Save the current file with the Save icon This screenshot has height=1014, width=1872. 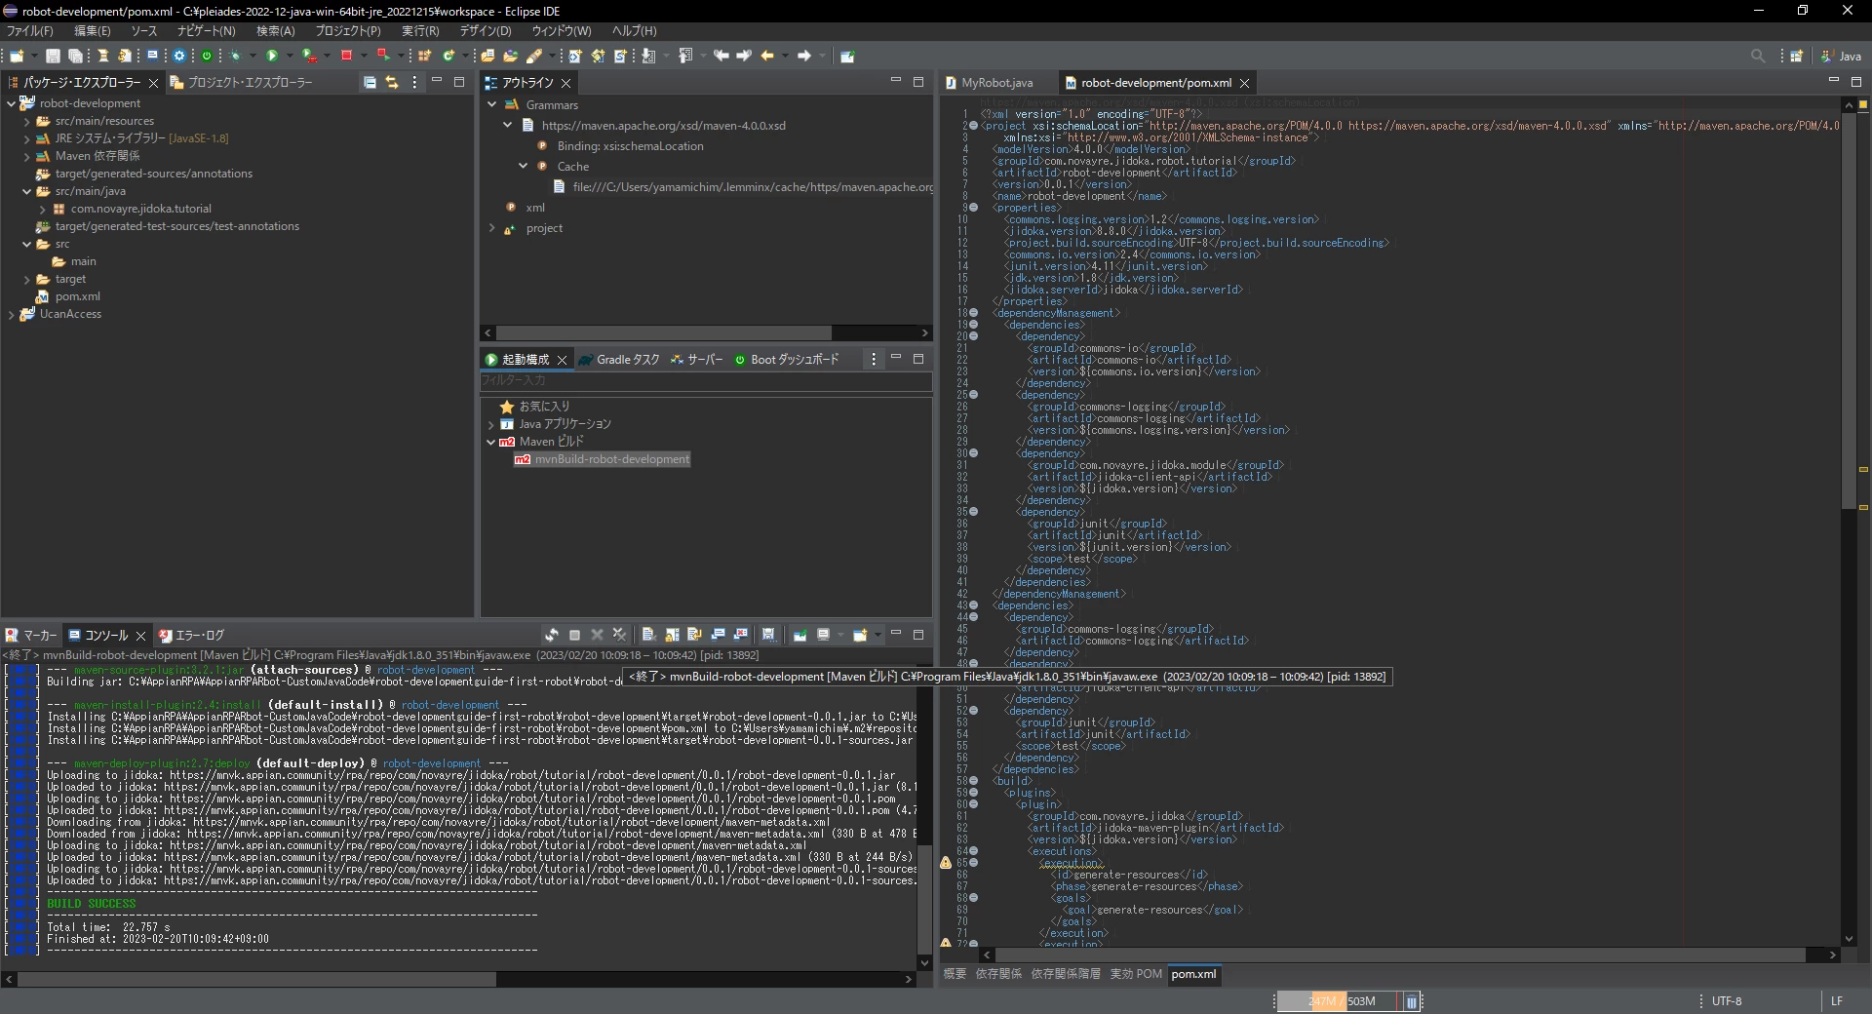(x=54, y=57)
